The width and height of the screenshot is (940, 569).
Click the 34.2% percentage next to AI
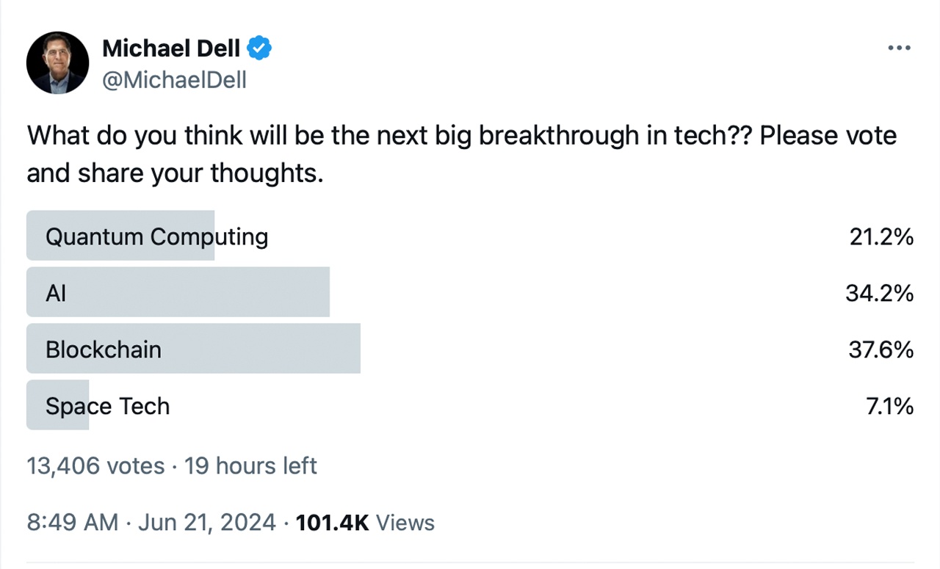[881, 292]
